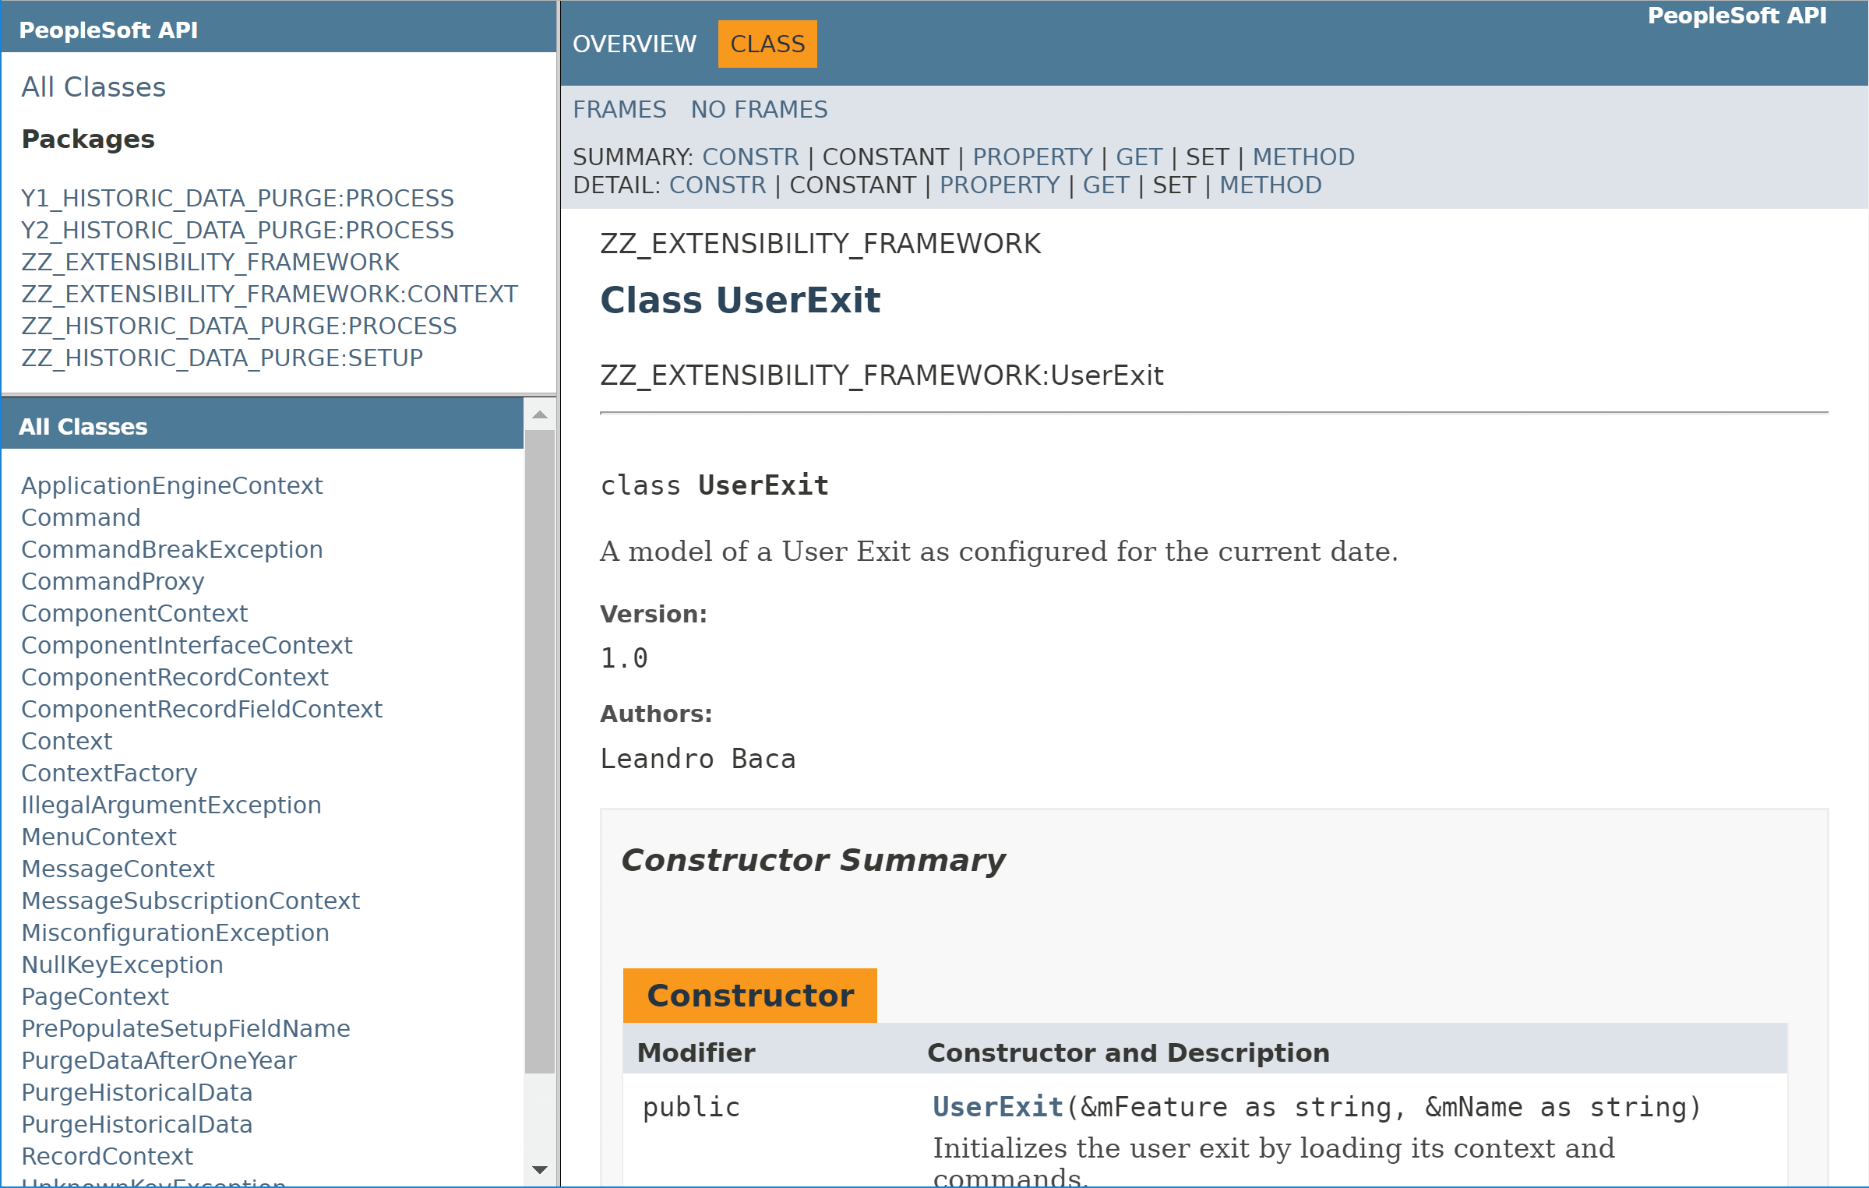Image resolution: width=1869 pixels, height=1188 pixels.
Task: Open the ApplicationEngineContext class
Action: coord(171,486)
